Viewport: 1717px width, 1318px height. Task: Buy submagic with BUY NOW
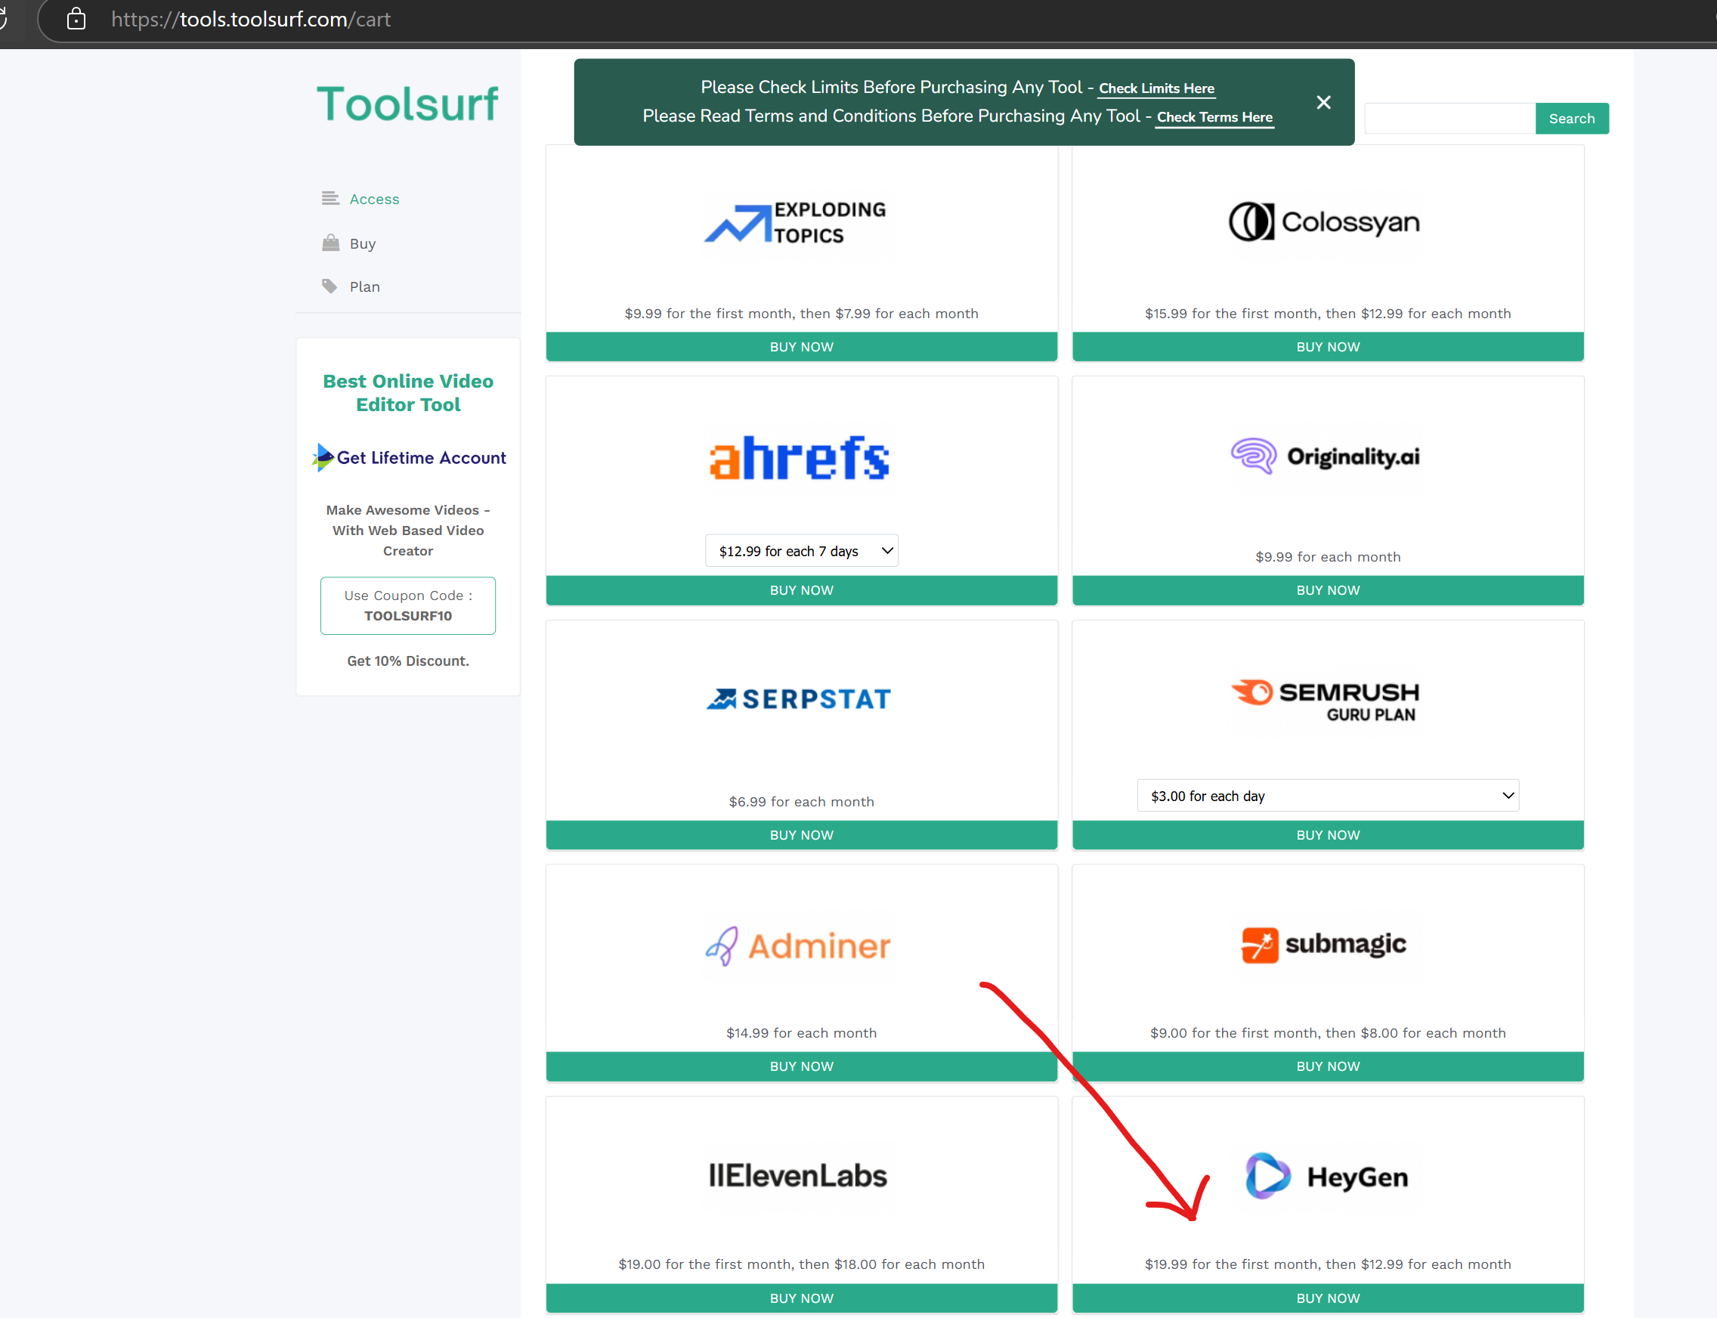click(1328, 1066)
